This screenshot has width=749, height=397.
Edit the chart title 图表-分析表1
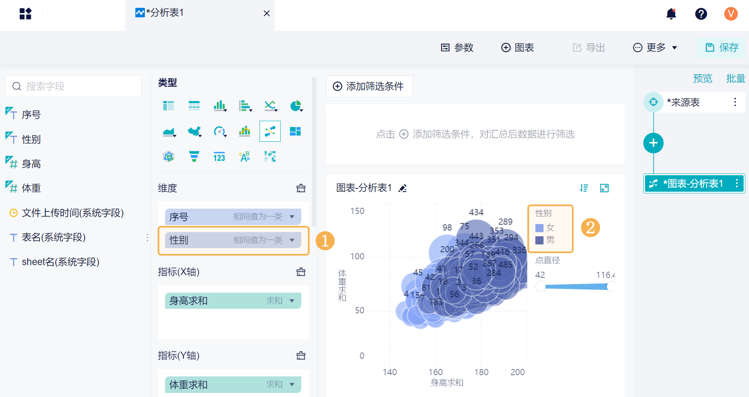[403, 188]
